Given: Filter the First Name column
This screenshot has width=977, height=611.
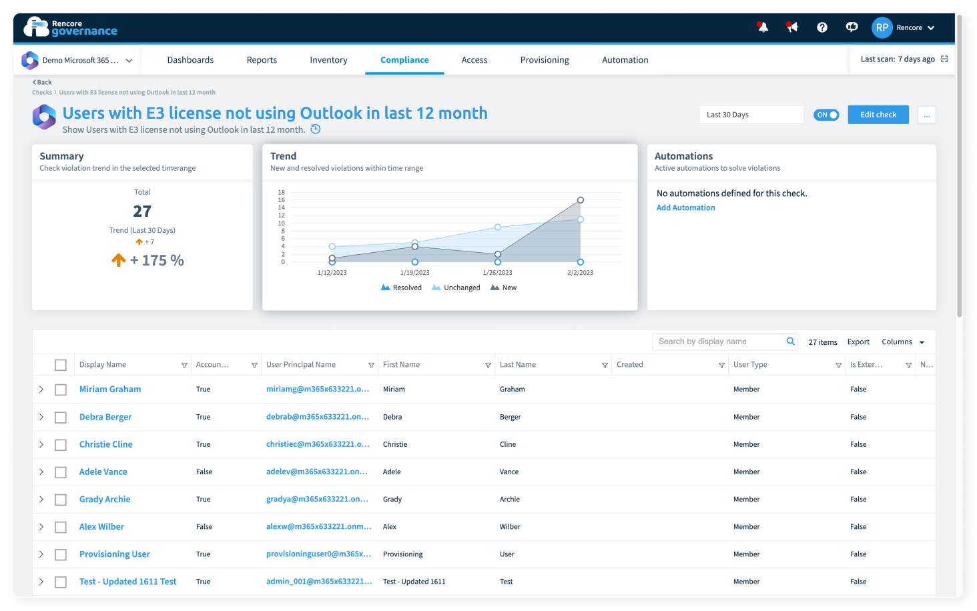Looking at the screenshot, I should coord(488,366).
